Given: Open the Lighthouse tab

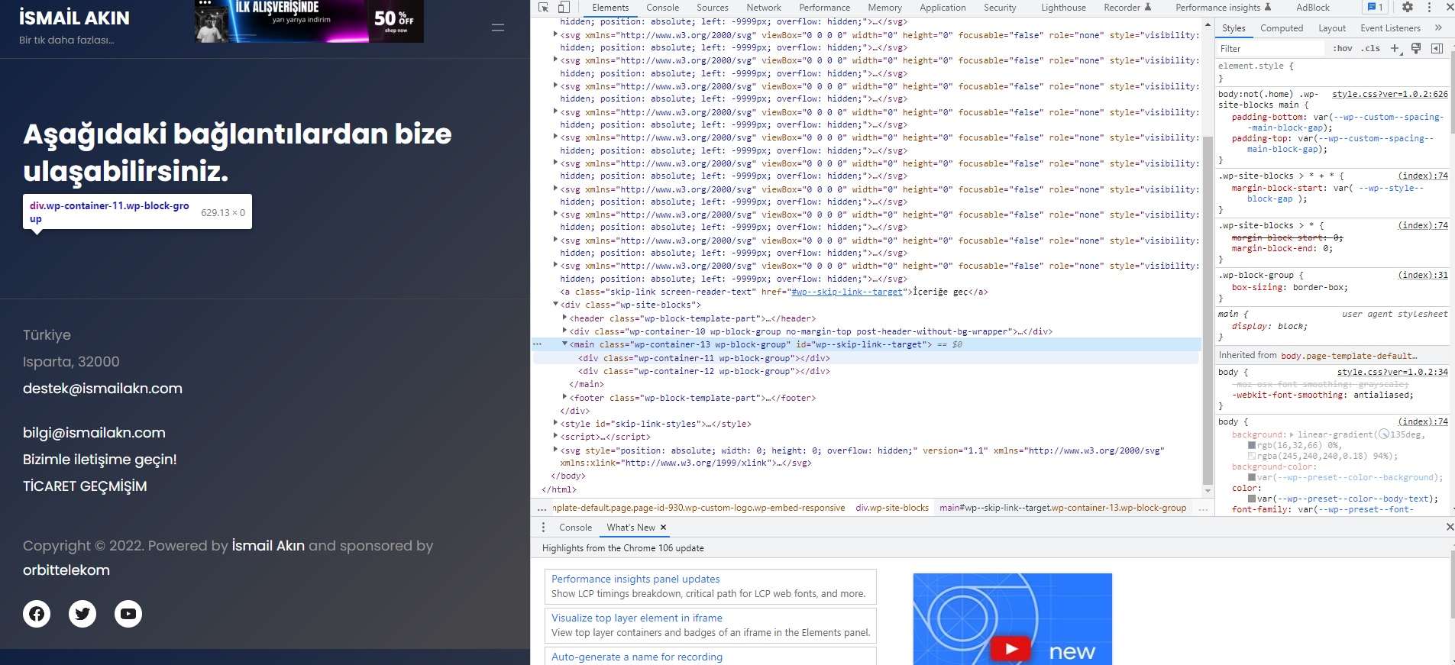Looking at the screenshot, I should click(x=1063, y=8).
